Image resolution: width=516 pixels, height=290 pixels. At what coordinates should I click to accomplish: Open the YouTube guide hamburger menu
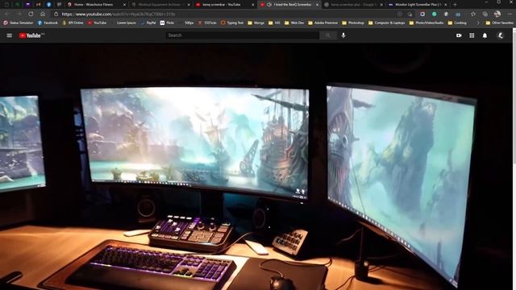click(9, 35)
